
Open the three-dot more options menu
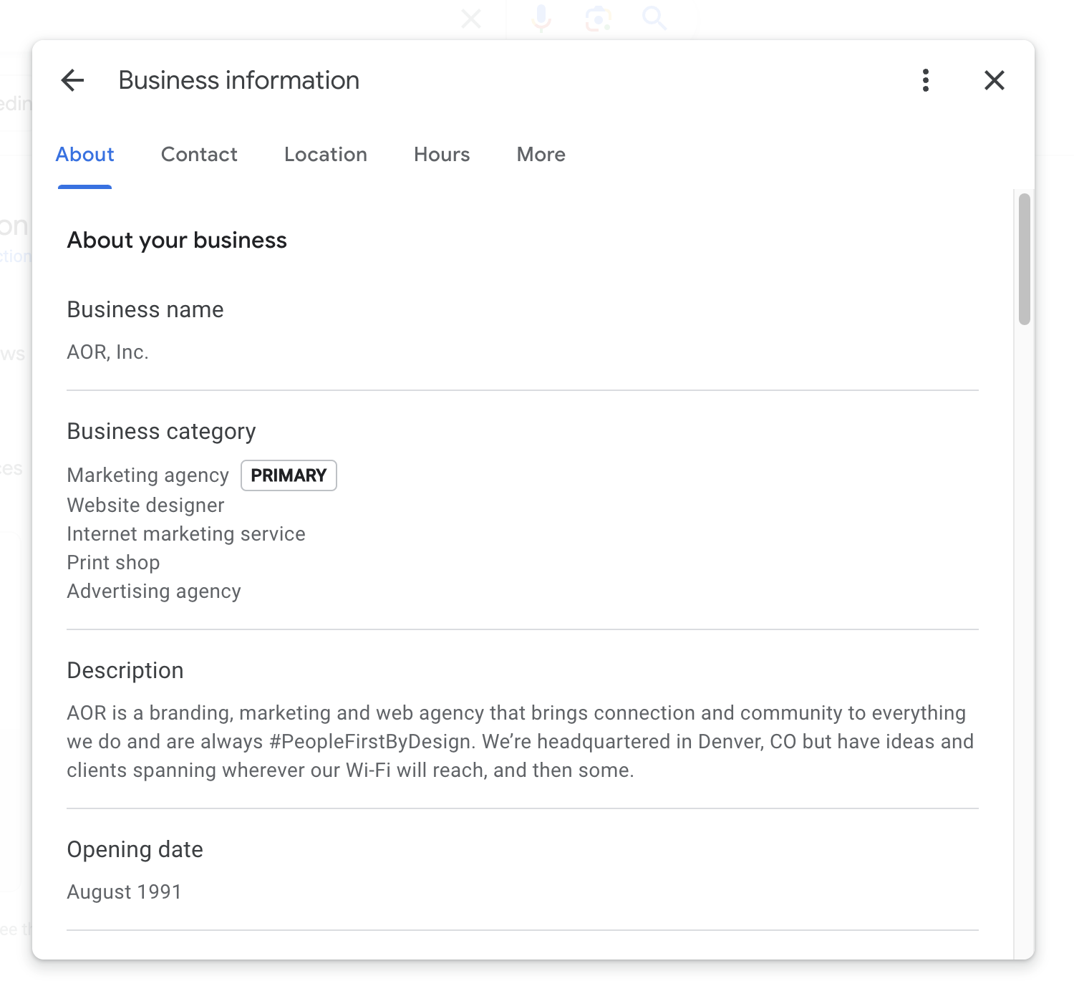point(926,80)
